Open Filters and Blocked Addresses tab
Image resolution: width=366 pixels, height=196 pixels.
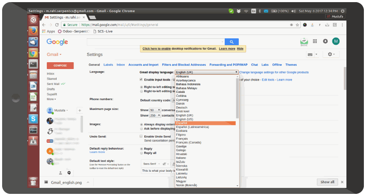tap(184, 65)
